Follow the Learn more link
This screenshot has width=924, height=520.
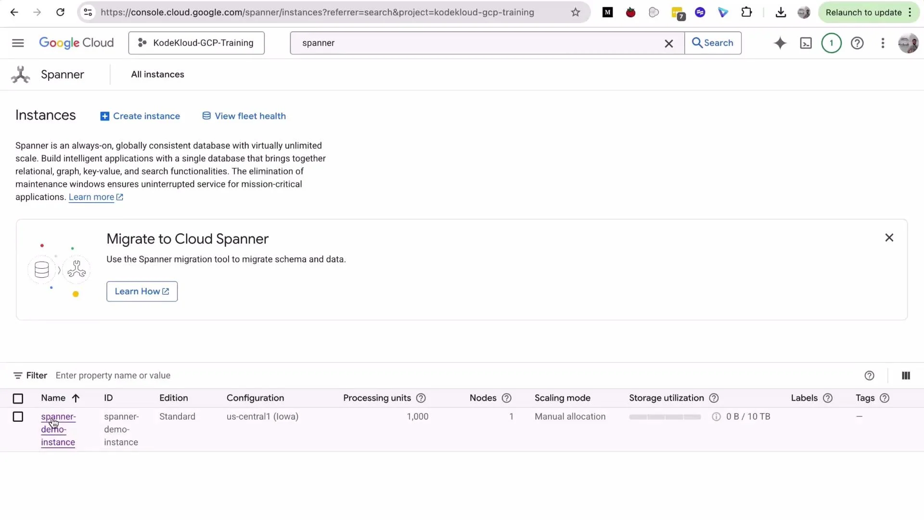click(96, 197)
